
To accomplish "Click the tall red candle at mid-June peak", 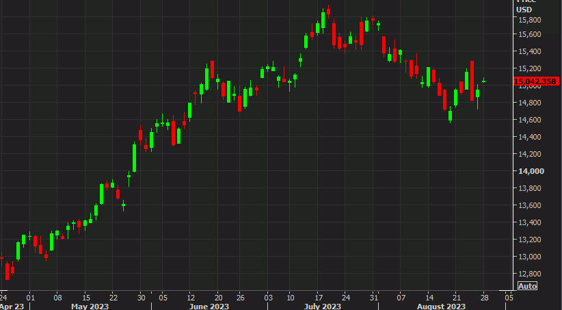I will click(x=213, y=69).
